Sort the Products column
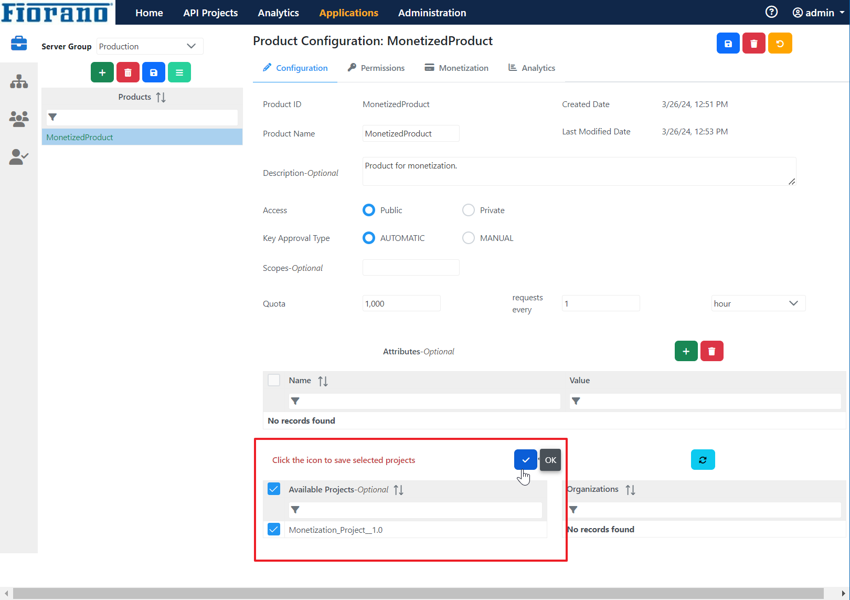This screenshot has width=850, height=600. [161, 97]
